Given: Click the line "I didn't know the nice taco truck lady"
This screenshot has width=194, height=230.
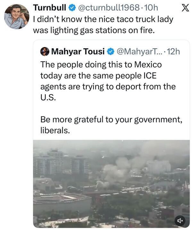Looking at the screenshot, I should pyautogui.click(x=103, y=19).
